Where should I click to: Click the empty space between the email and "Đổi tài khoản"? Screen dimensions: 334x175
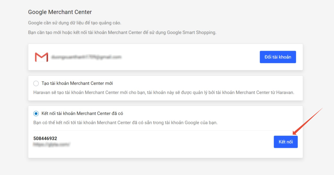(x=191, y=57)
